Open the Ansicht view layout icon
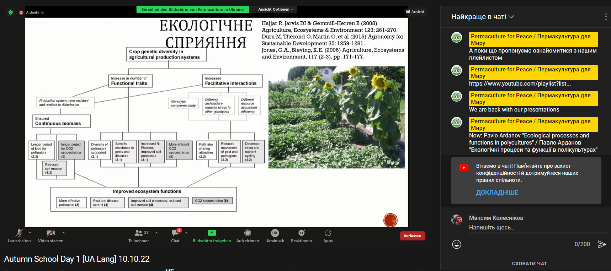The image size is (611, 271). click(x=408, y=12)
